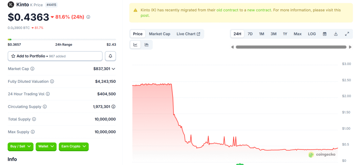Expand the Market Cap details chevron
The image size is (357, 165).
113,69
